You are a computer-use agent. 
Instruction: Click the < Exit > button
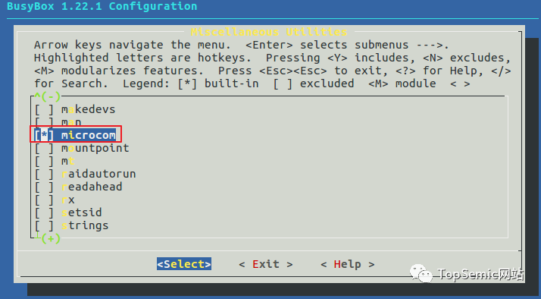coord(266,264)
